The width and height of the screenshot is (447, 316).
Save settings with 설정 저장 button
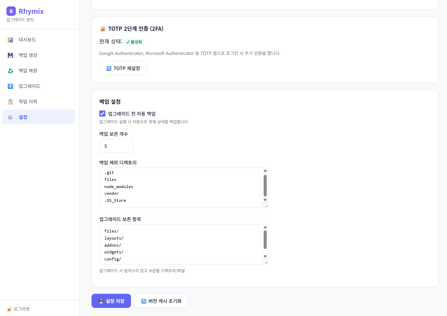(111, 301)
